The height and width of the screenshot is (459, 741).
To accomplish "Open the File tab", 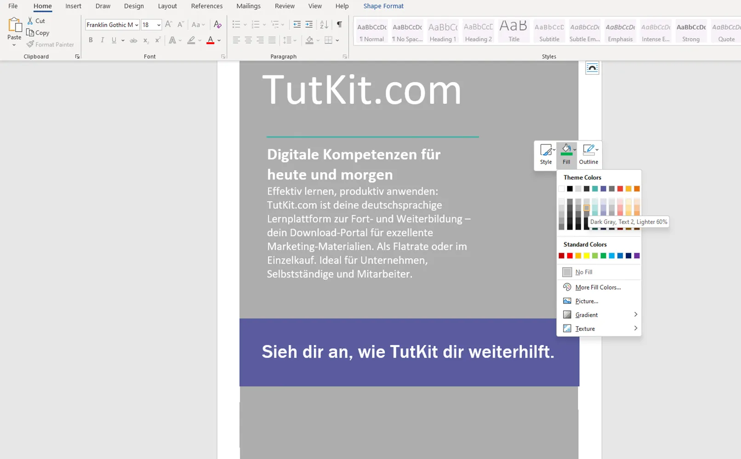I will pos(13,6).
